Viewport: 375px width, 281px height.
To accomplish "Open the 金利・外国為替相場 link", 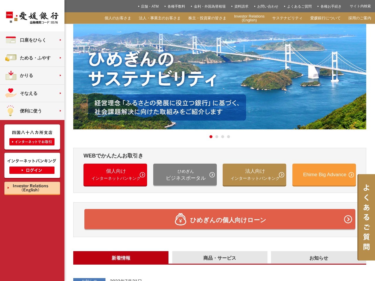I will [208, 6].
